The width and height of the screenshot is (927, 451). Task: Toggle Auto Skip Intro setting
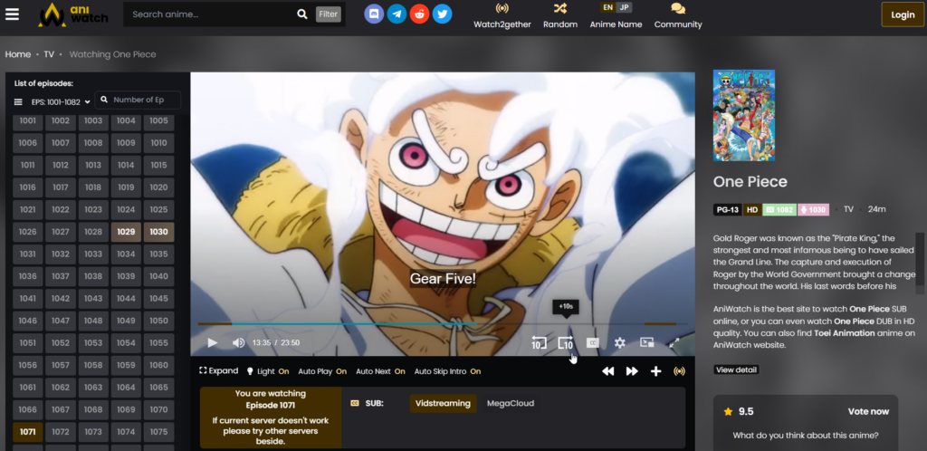[447, 371]
